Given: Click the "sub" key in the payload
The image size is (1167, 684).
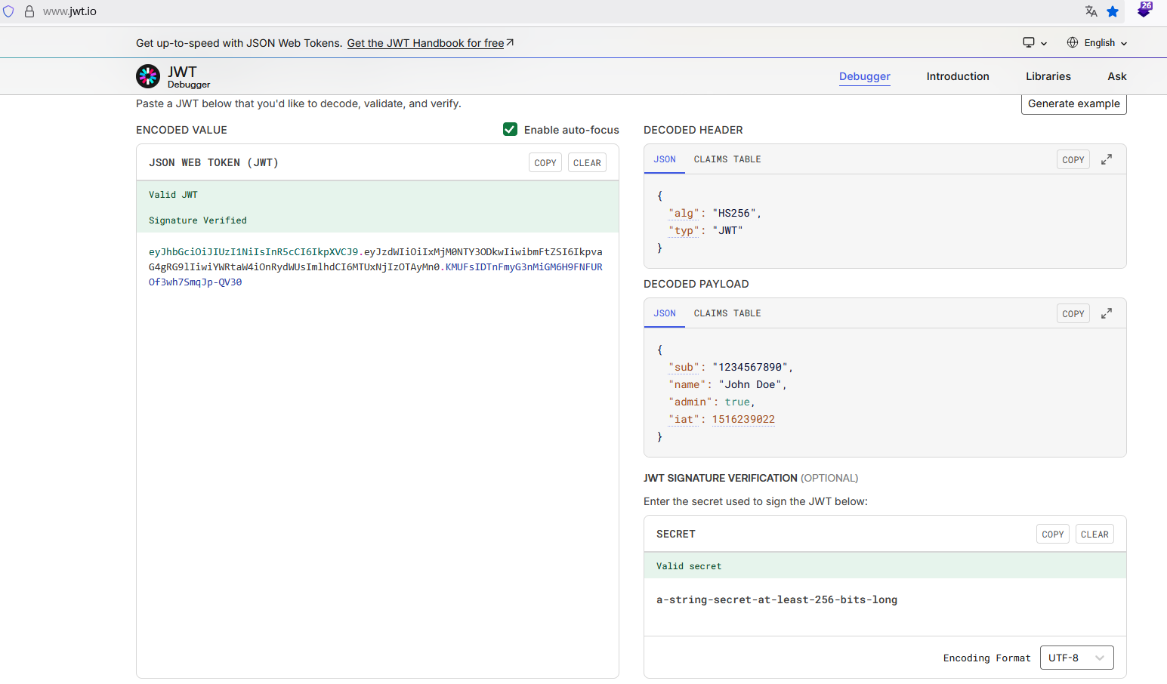Looking at the screenshot, I should 684,367.
